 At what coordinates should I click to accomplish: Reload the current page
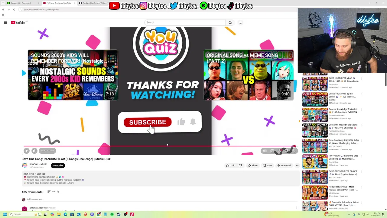[x=14, y=9]
